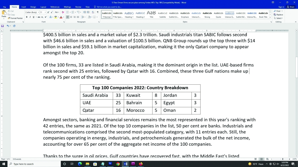Viewport: 298px width, 167px height.
Task: Open the numbering list dropdown
Action: pyautogui.click(x=76, y=12)
